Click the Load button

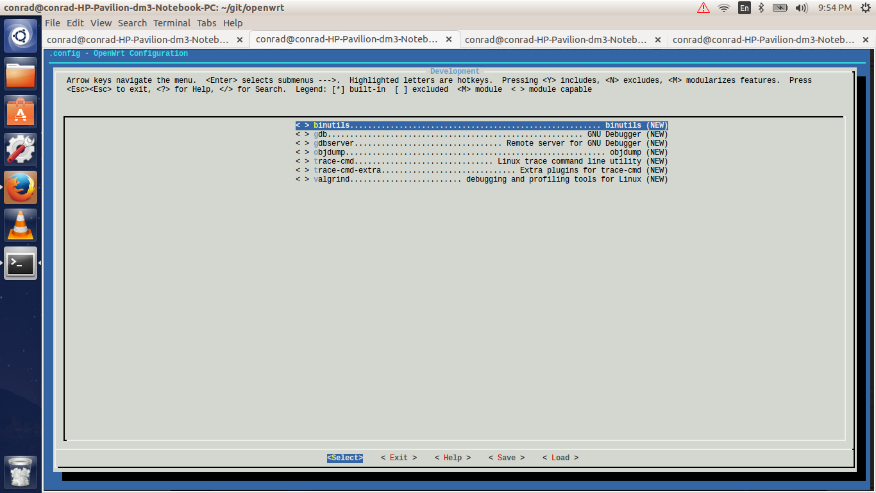pyautogui.click(x=560, y=458)
